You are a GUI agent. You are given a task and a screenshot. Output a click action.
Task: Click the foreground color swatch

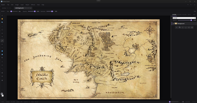tap(2, 94)
